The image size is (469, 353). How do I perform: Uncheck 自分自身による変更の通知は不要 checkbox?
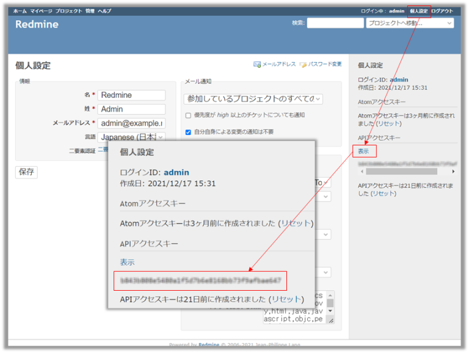188,131
